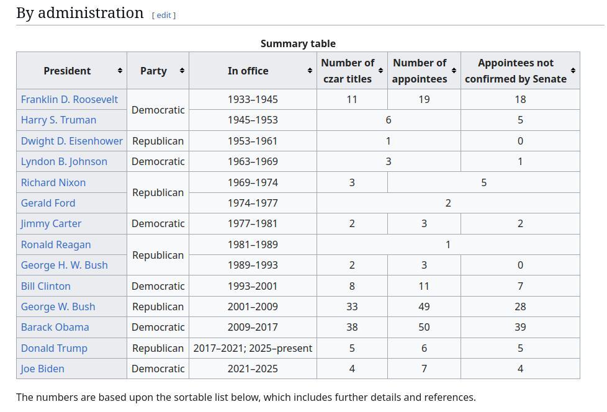The width and height of the screenshot is (607, 412).
Task: Click the 1974–1977 term cell
Action: (253, 203)
